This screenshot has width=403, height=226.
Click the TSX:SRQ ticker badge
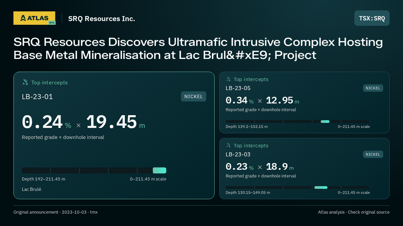pyautogui.click(x=372, y=18)
